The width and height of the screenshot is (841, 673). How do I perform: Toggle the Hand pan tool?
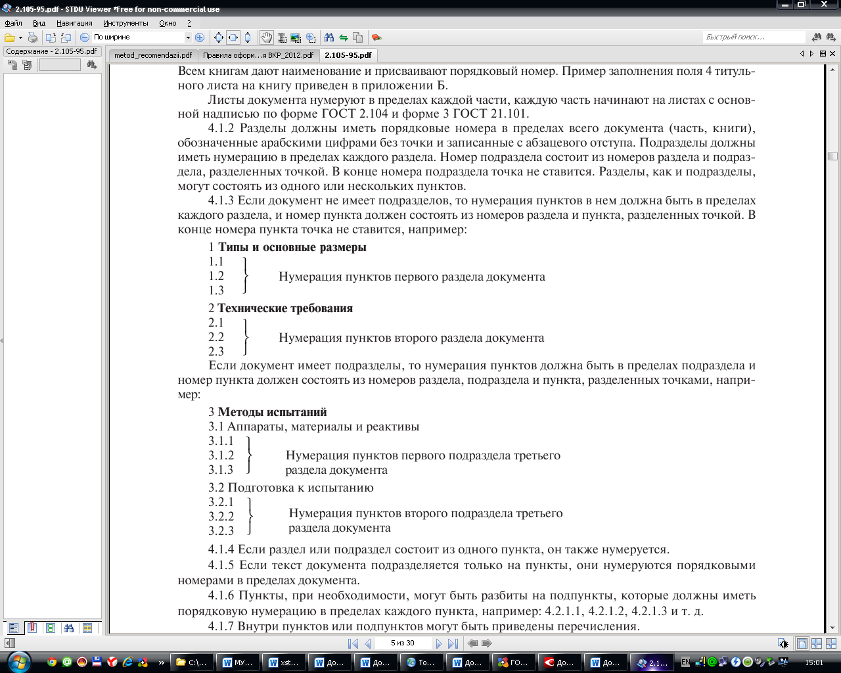[x=266, y=37]
